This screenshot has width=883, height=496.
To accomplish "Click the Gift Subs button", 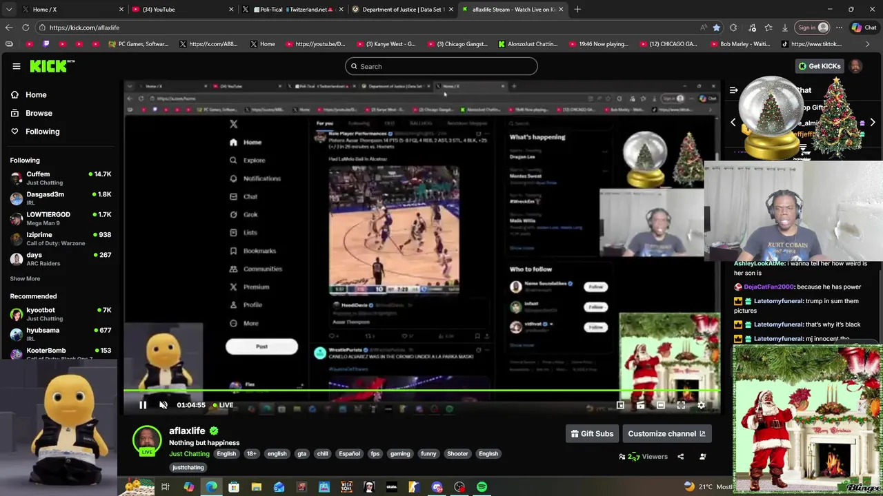I will point(592,433).
